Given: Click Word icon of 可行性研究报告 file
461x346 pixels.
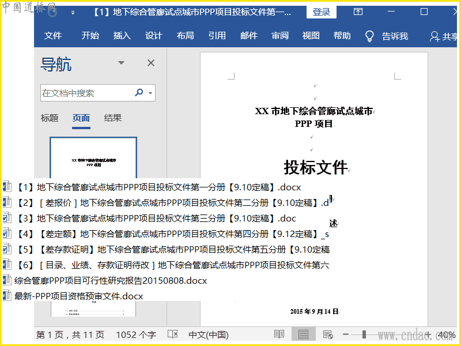Looking at the screenshot, I should point(7,280).
